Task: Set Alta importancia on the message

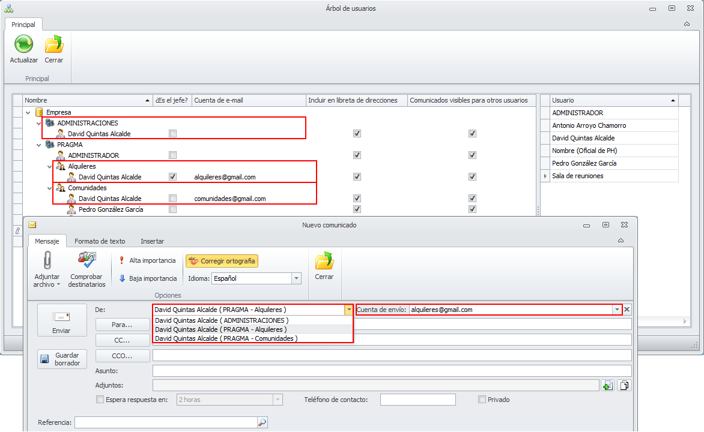Action: click(x=147, y=260)
